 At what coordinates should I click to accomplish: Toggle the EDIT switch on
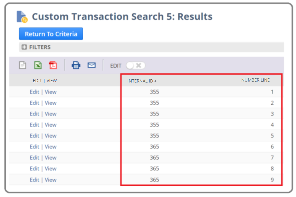click(135, 66)
